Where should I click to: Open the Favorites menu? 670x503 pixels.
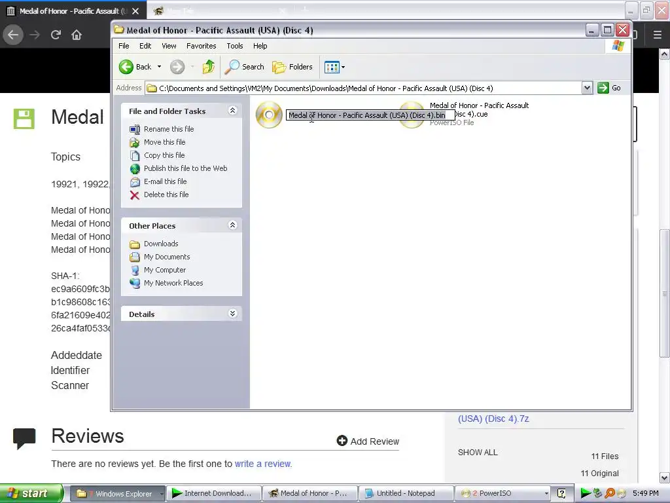(202, 46)
